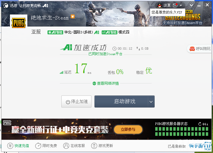The width and height of the screenshot is (213, 153).
Task: Click the signal bars latency icon
Action: tap(61, 73)
